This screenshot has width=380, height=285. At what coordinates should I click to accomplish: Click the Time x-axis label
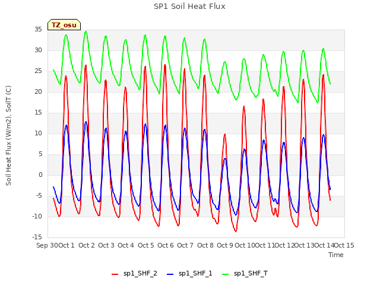336,255
